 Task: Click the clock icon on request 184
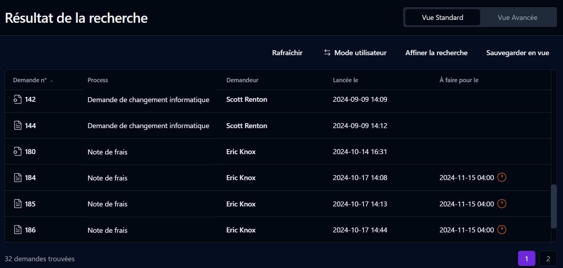501,177
